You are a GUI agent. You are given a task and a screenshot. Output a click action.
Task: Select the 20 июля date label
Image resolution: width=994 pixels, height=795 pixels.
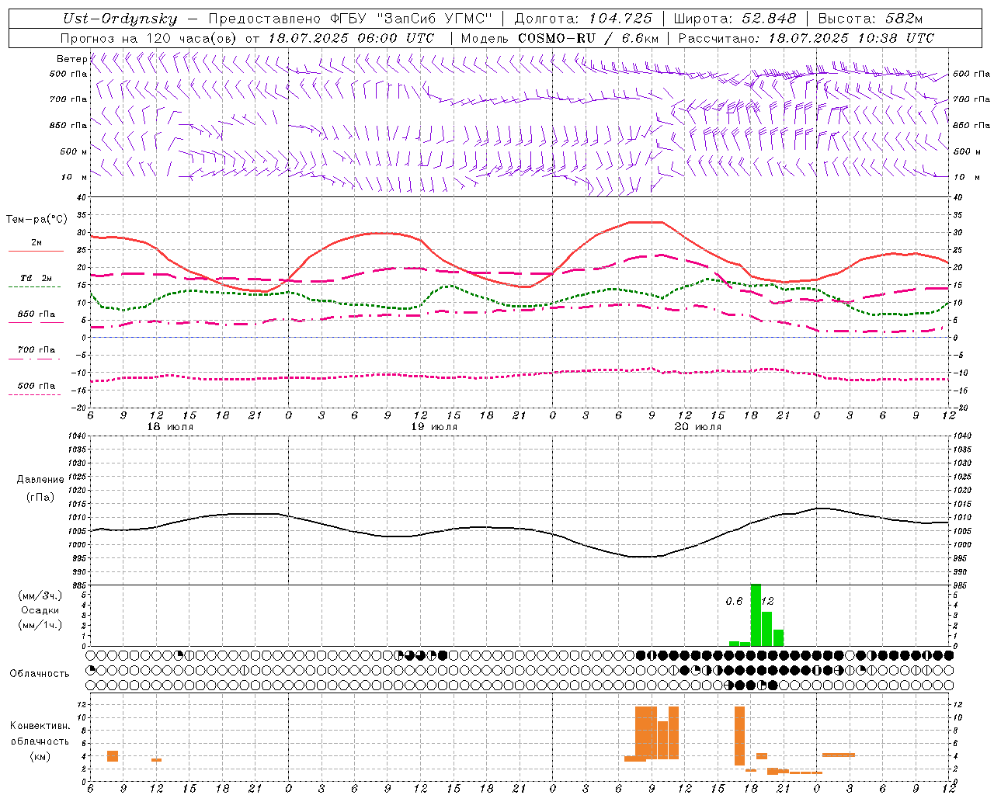[697, 427]
